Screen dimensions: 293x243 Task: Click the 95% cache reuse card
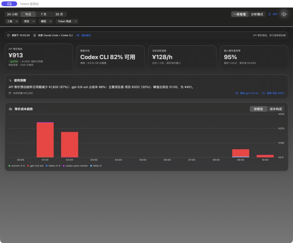click(x=254, y=57)
